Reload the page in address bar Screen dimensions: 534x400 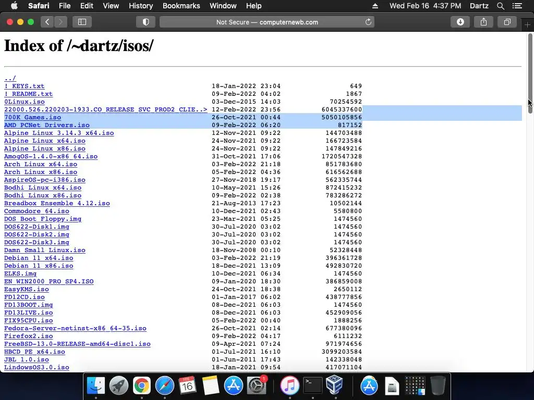(368, 22)
